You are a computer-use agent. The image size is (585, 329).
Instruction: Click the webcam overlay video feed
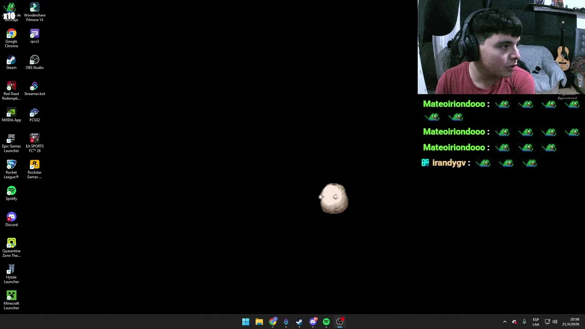pos(501,47)
